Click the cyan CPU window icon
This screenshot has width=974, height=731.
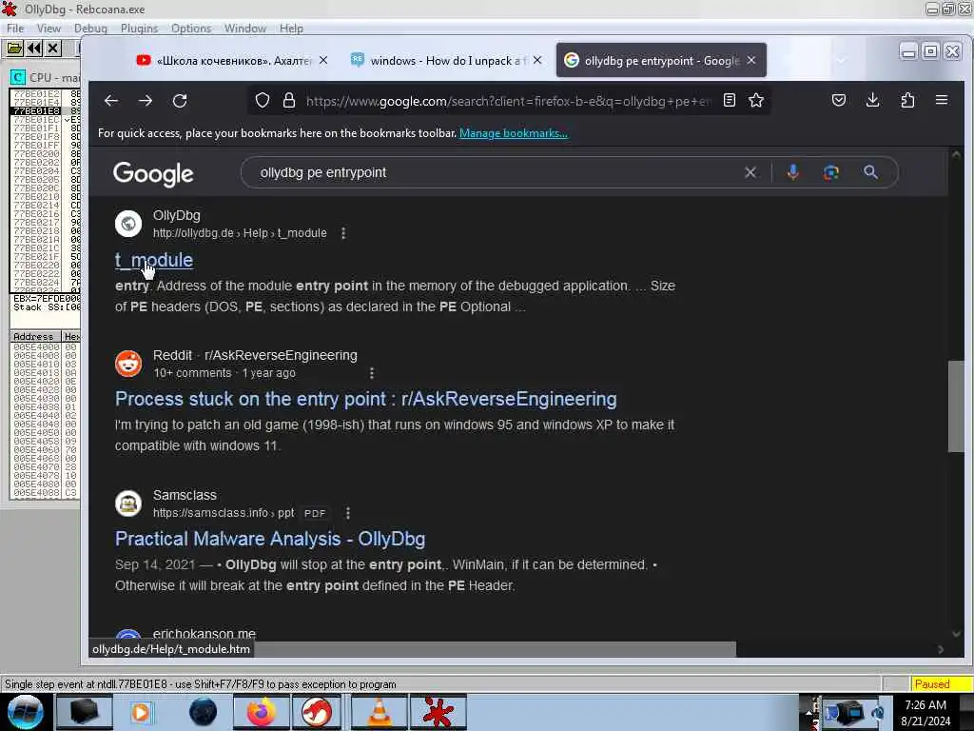17,77
